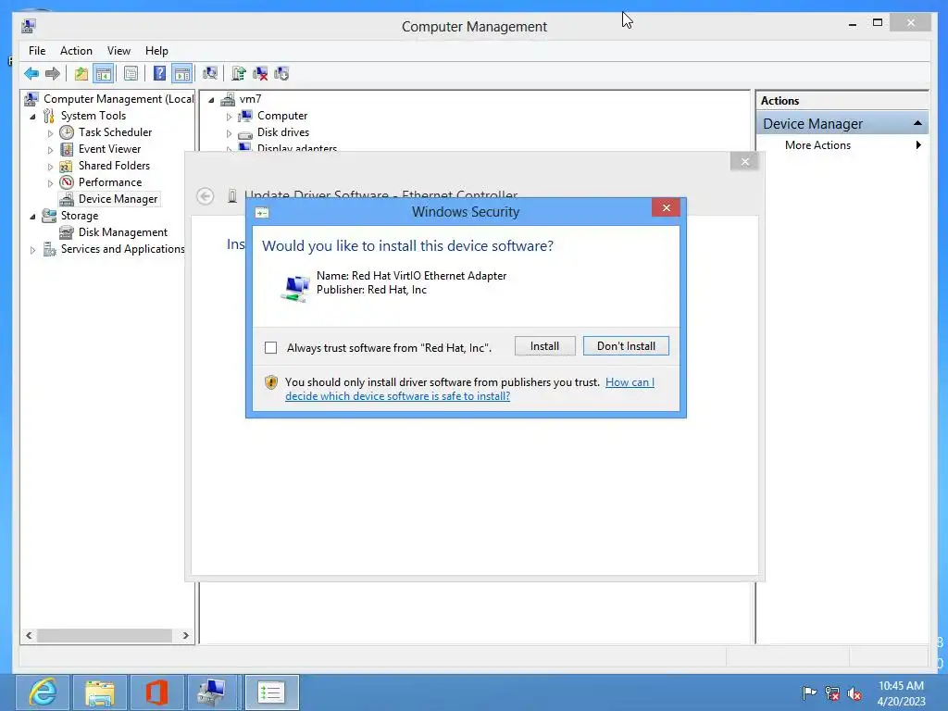Click the muted volume tray icon
The image size is (948, 711).
click(x=854, y=693)
